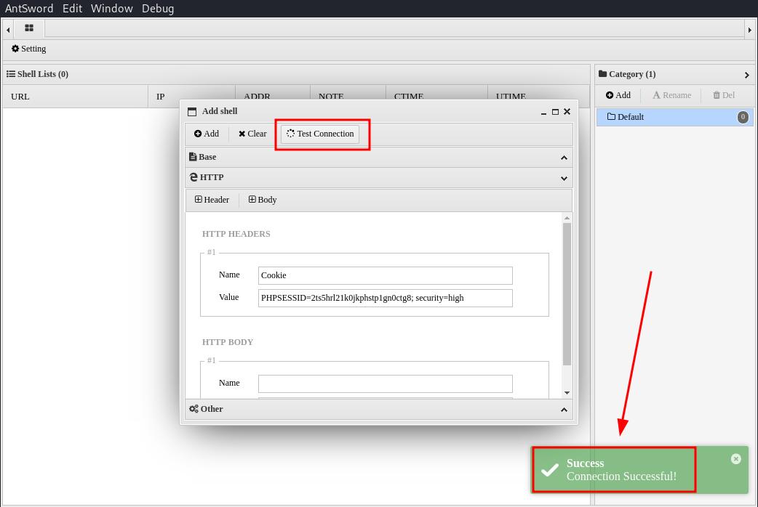Open Setting with the gear icon

pyautogui.click(x=28, y=49)
